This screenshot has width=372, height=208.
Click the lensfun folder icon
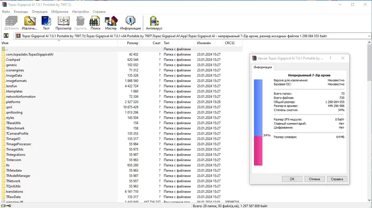tap(3, 86)
